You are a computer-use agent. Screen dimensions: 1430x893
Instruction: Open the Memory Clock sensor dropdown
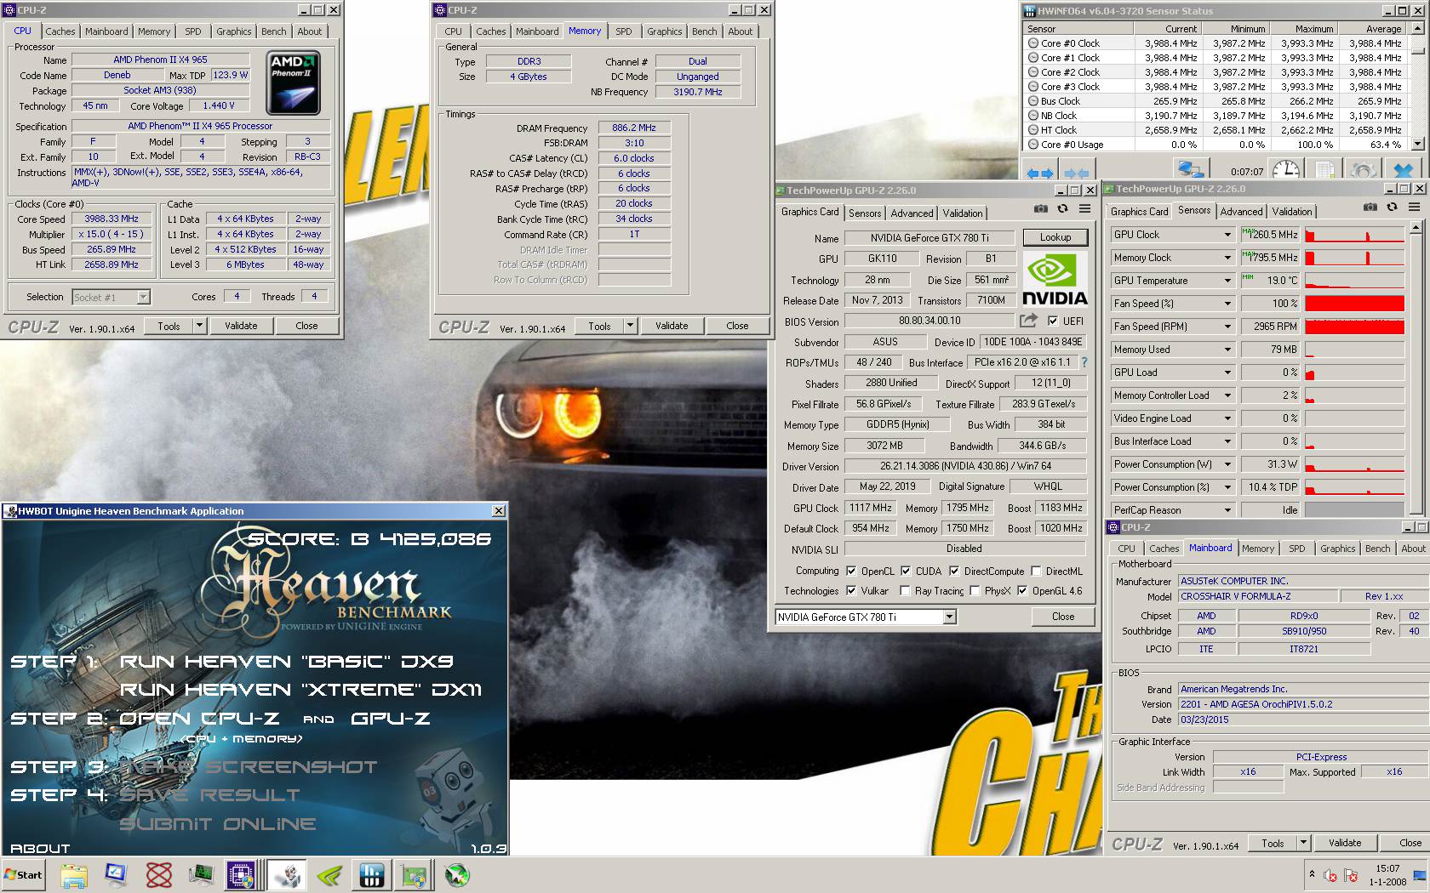coord(1227,258)
